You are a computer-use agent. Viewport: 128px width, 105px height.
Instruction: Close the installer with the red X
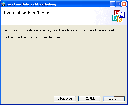click(124, 4)
